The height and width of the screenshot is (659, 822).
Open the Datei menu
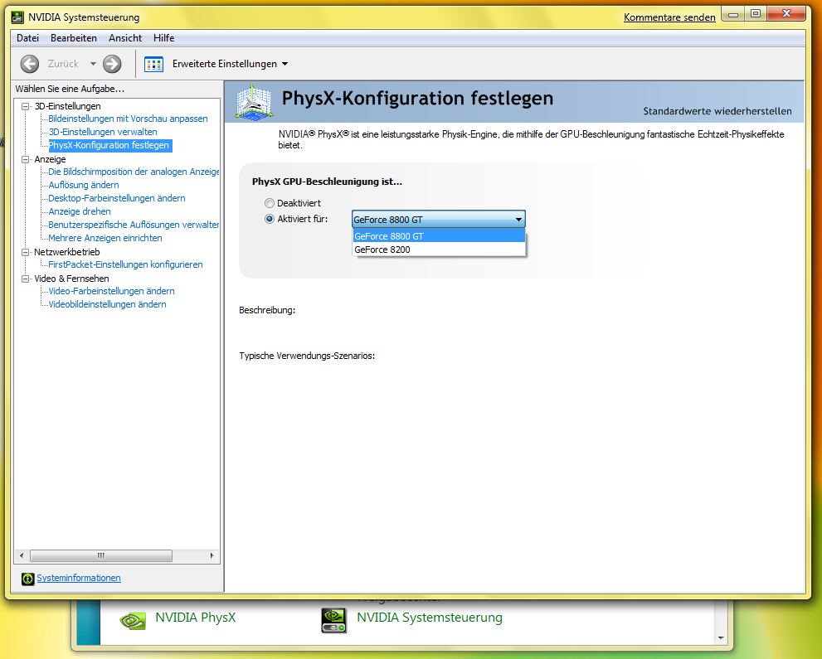pos(27,38)
